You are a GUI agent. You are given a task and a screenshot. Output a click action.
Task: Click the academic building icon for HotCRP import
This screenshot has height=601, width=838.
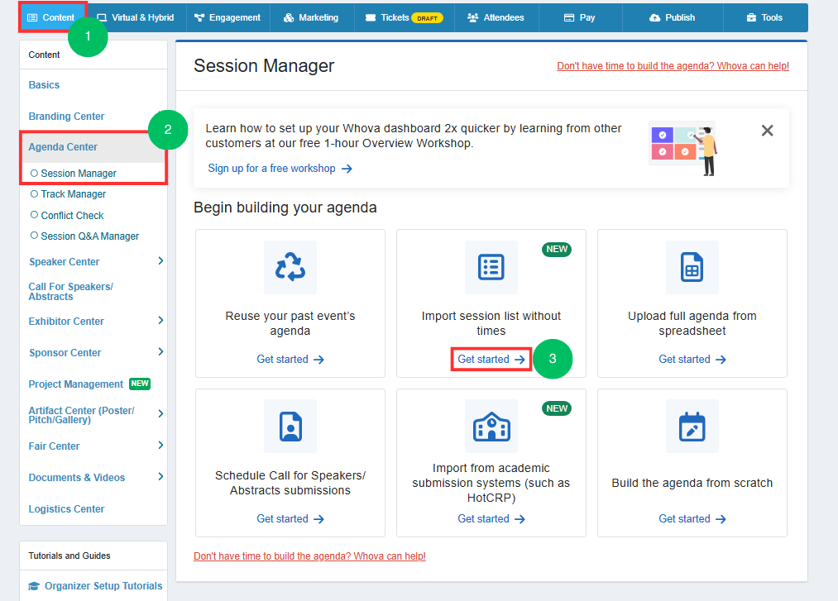491,427
